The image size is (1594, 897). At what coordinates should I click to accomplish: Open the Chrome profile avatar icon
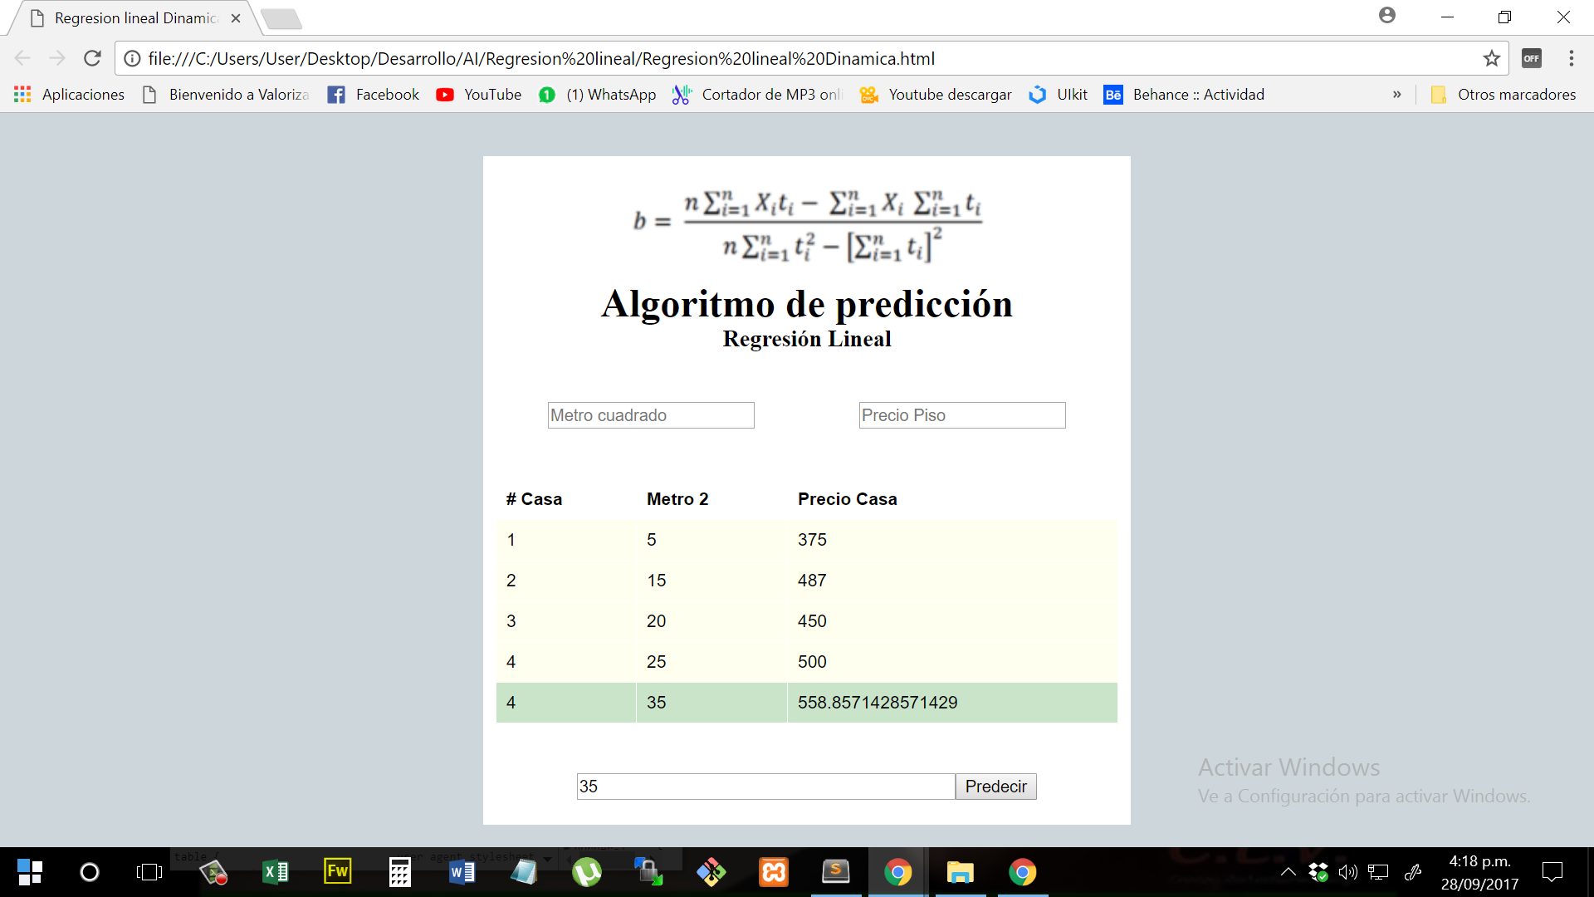(1386, 15)
